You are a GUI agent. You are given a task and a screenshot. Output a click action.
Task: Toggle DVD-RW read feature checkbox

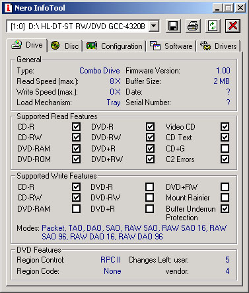tap(150, 138)
